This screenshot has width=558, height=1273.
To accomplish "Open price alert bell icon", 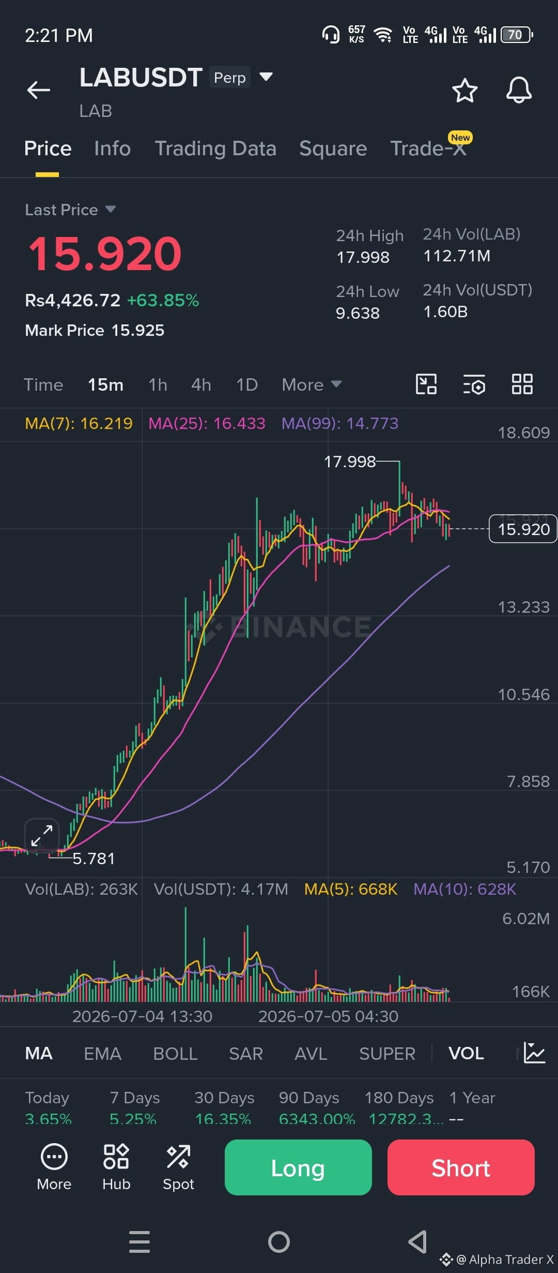I will pos(519,91).
